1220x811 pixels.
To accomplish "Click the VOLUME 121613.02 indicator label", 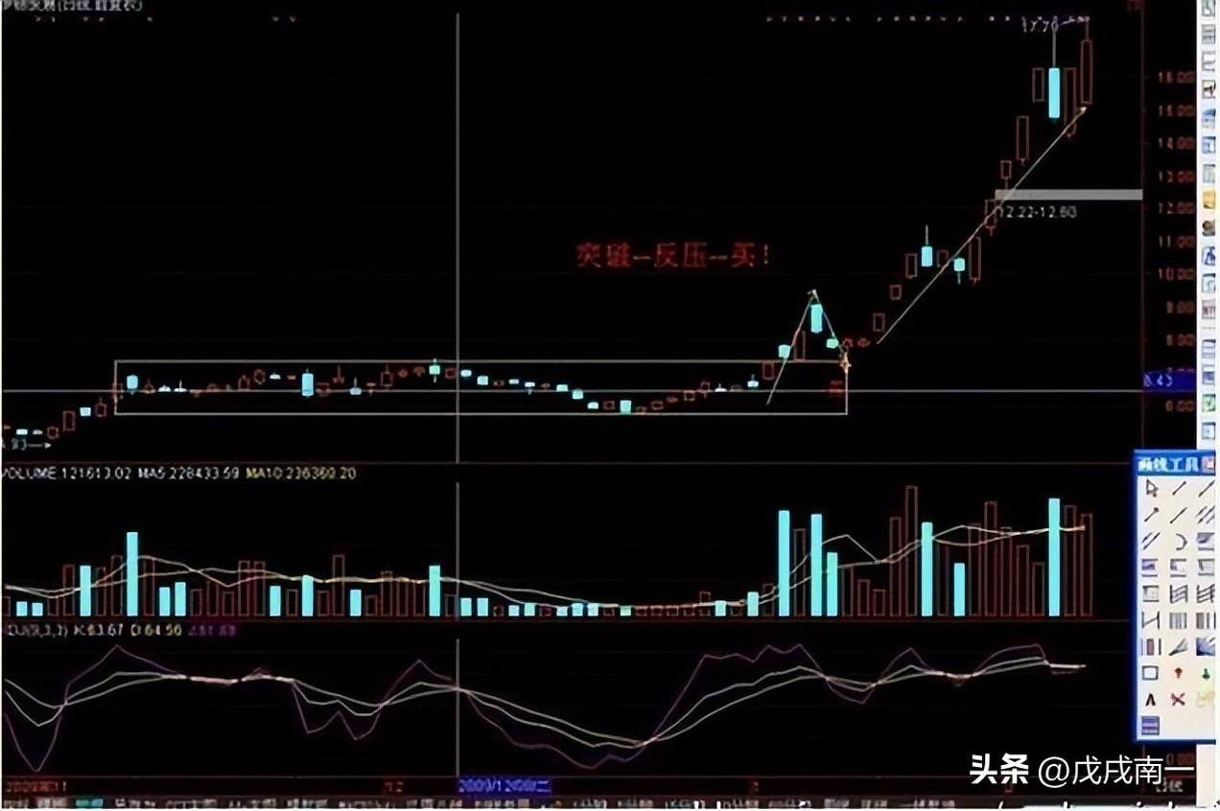I will 65,474.
